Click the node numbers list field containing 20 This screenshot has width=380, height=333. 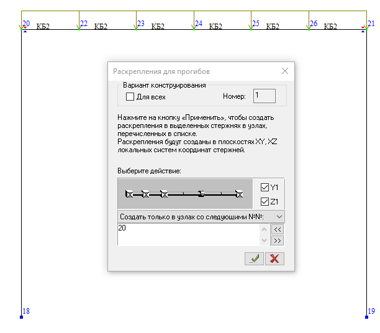point(188,235)
